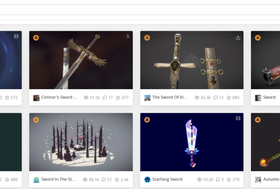
Task: Open the Autumn title link
Action: pyautogui.click(x=272, y=179)
